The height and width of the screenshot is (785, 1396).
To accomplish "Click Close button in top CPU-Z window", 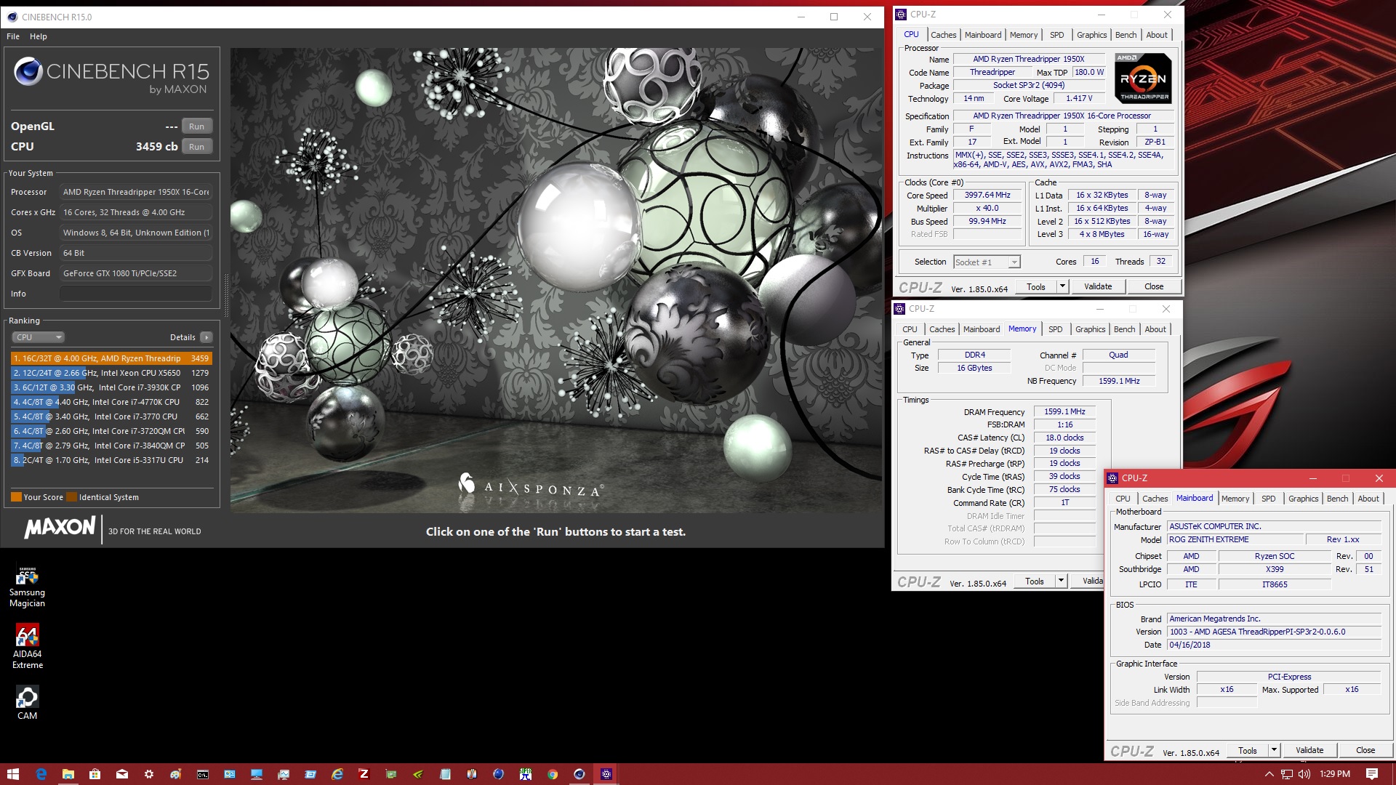I will tap(1154, 286).
